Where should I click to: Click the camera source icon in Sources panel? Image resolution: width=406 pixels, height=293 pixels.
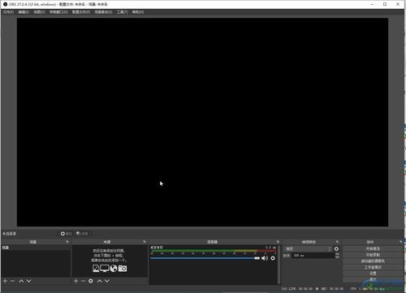[123, 268]
